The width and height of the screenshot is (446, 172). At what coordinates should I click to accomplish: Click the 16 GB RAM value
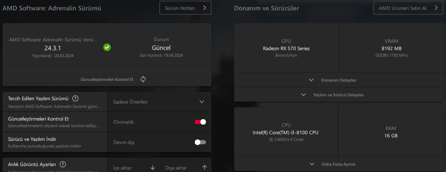pyautogui.click(x=391, y=136)
